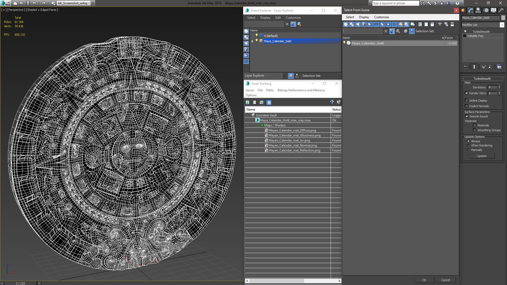Open the Modifier List dropdown
This screenshot has width=507, height=285.
click(502, 25)
